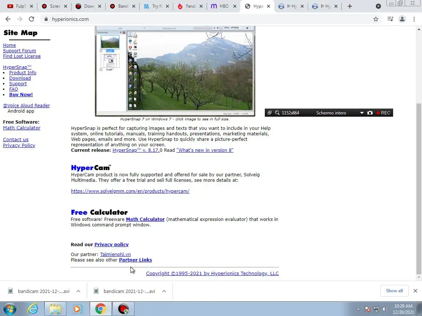Open the Contact us link
This screenshot has height=316, width=422.
(x=16, y=139)
